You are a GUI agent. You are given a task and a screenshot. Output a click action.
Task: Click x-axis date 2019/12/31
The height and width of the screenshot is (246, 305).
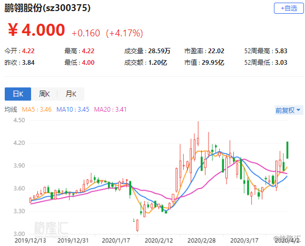point(73,241)
